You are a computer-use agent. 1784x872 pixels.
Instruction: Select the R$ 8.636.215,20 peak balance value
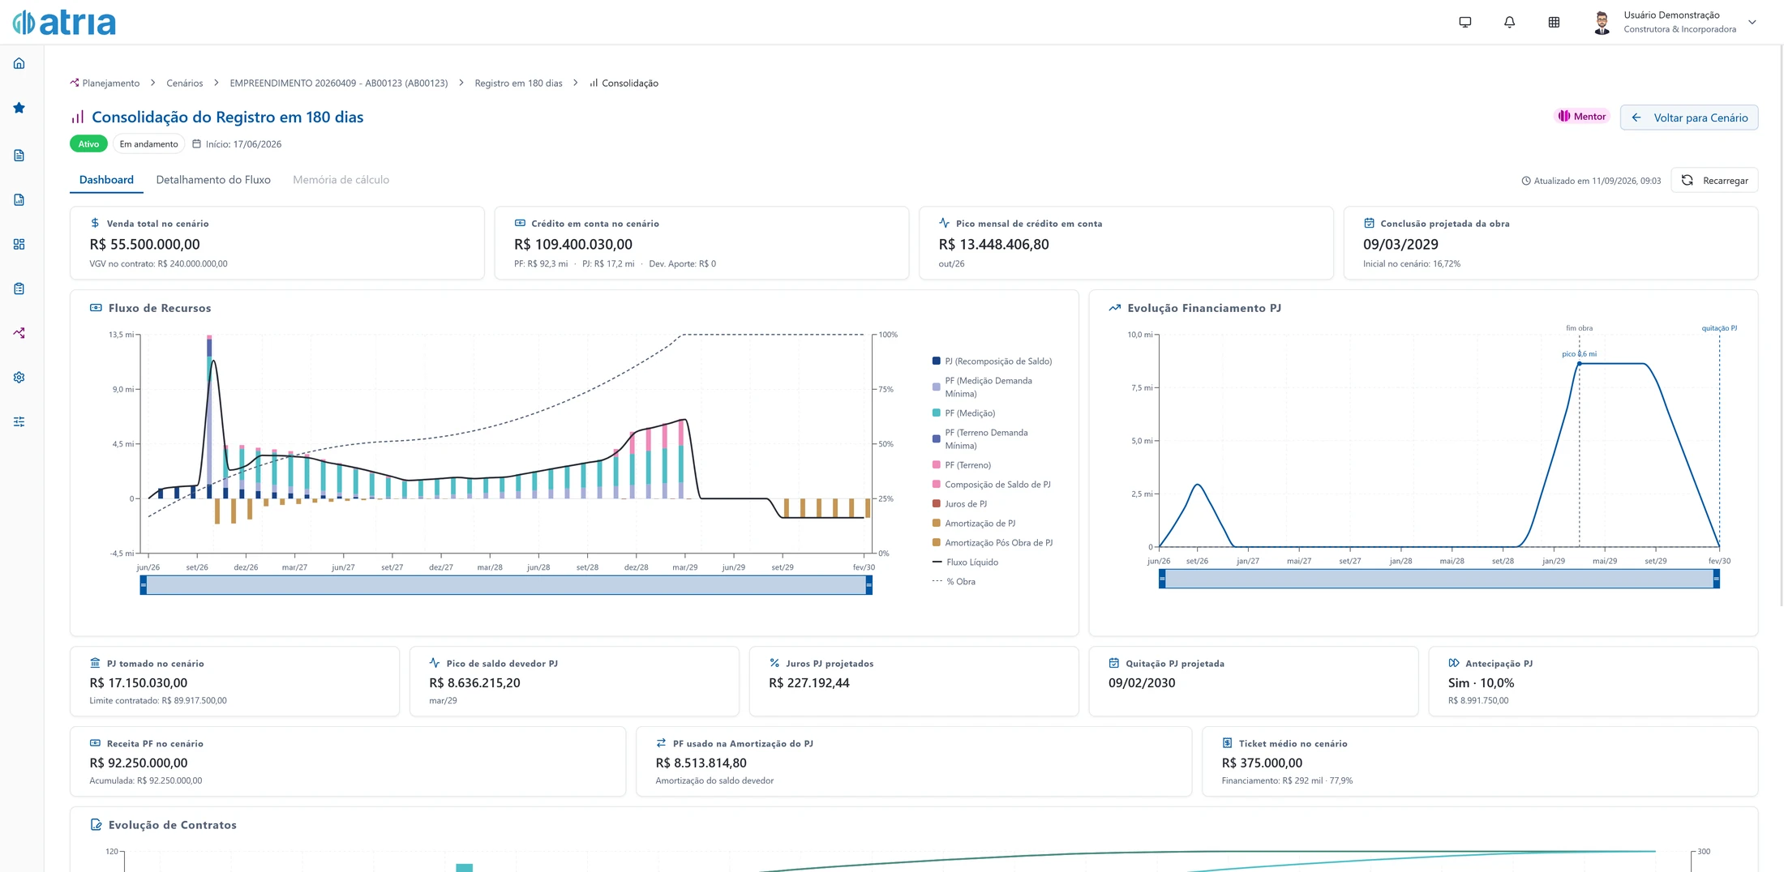474,683
